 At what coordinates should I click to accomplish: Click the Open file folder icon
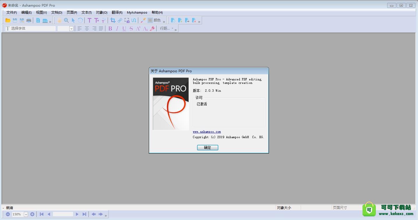pos(8,20)
